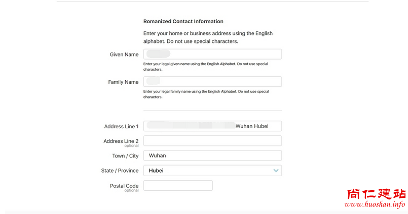
Task: Click the legal given name helper text
Action: 205,67
